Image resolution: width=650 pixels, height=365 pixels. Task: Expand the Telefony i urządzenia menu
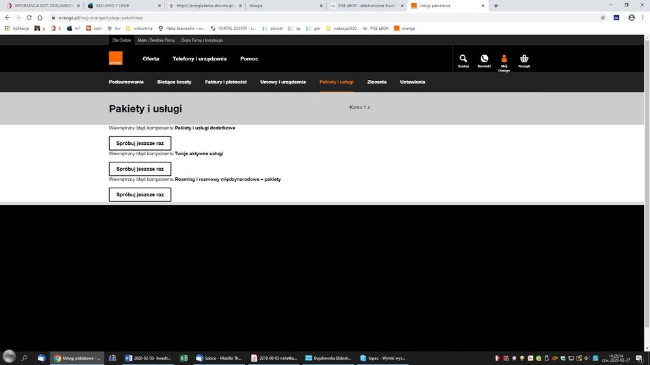(199, 59)
